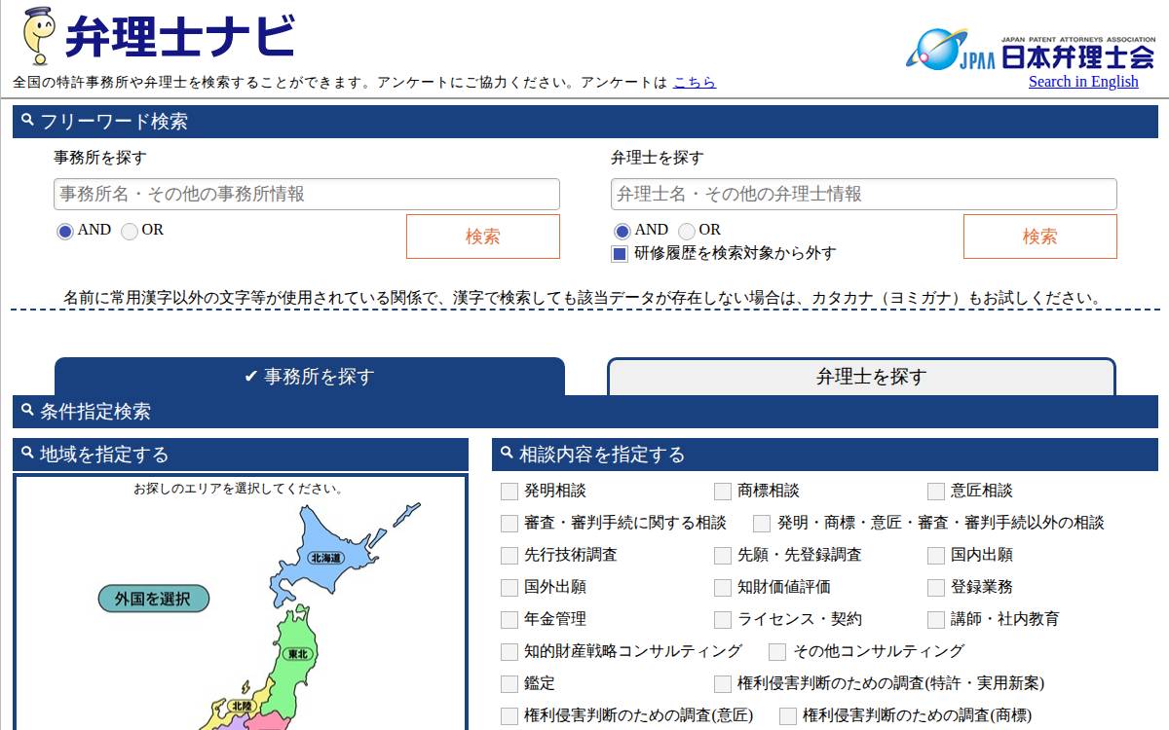Check the 先願・先登録調査 checkbox
Screen dimensions: 1169x730
click(x=723, y=556)
